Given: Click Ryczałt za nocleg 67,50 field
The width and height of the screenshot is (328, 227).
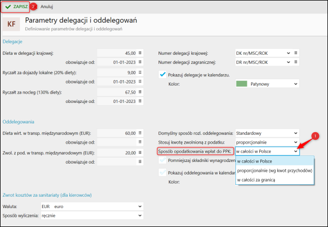Looking at the screenshot, I should coord(117,92).
